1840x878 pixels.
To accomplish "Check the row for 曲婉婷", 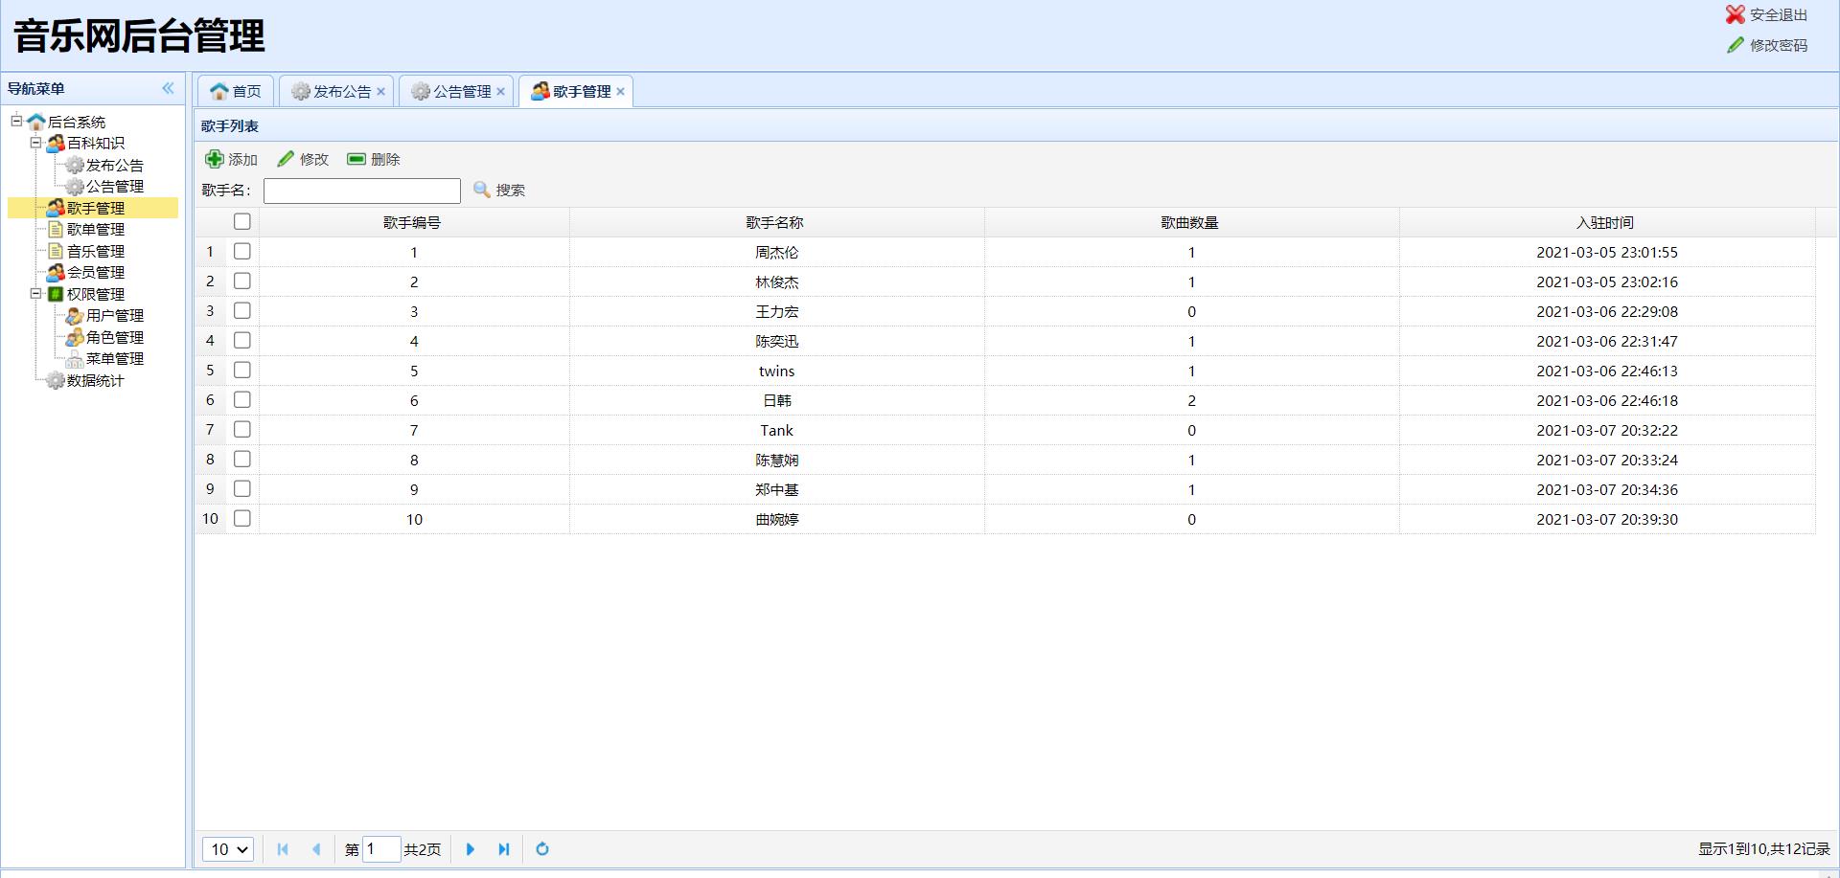I will (x=242, y=519).
